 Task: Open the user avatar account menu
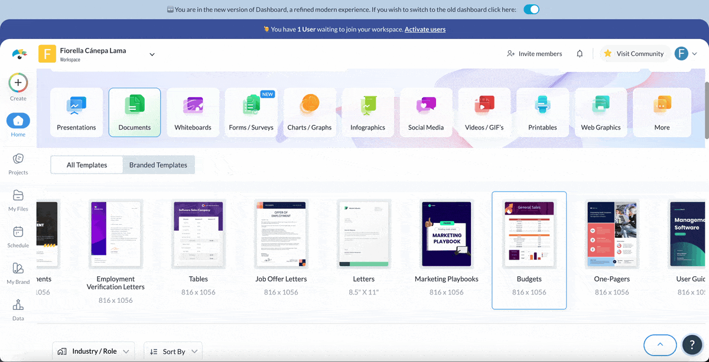point(685,54)
